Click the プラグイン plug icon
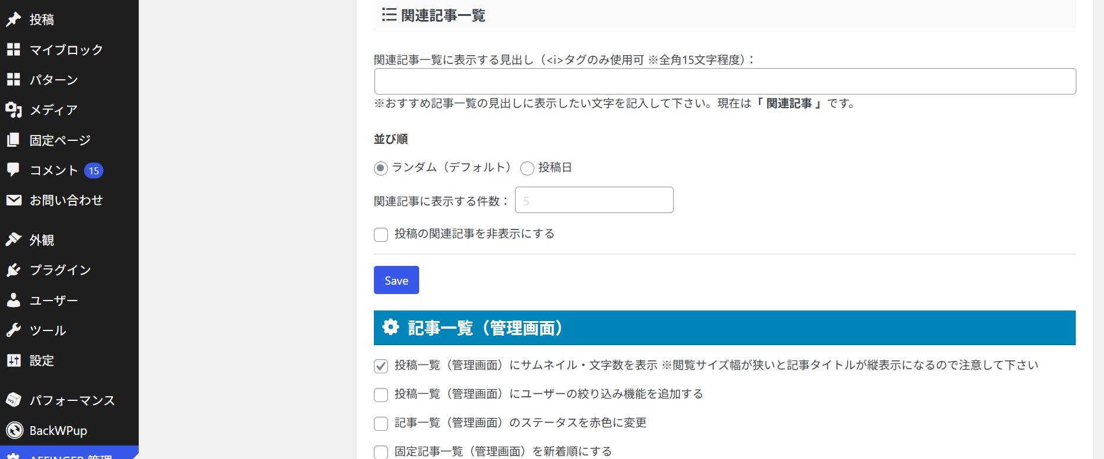The width and height of the screenshot is (1104, 459). [x=14, y=270]
